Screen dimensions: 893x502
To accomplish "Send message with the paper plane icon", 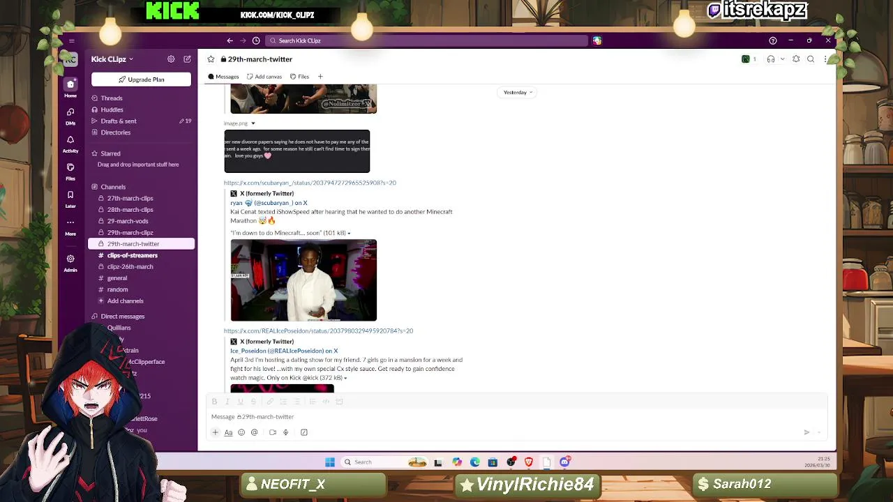I will coord(806,432).
